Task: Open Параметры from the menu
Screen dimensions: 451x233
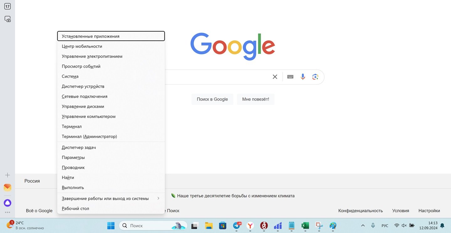Action: click(x=111, y=158)
